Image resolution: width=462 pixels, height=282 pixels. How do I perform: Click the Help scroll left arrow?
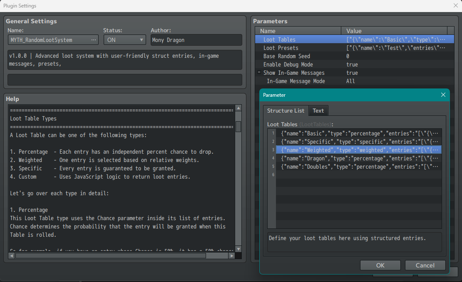click(x=12, y=255)
